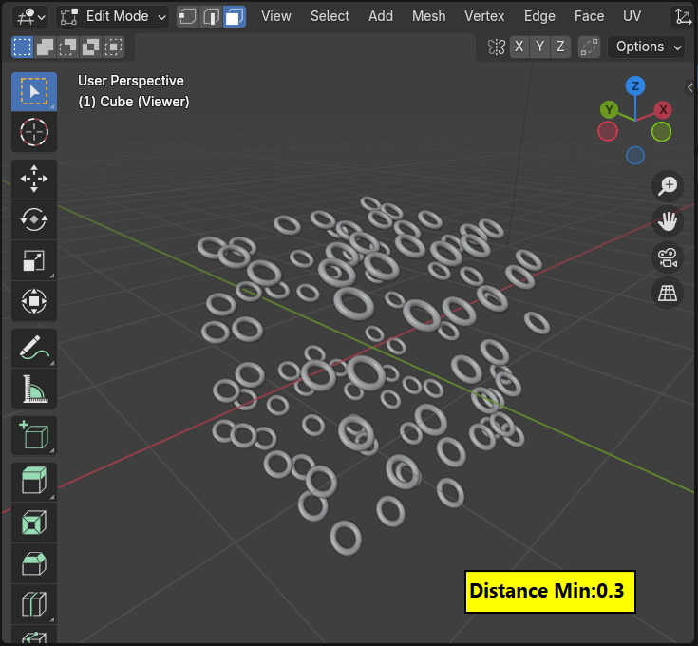Screen dimensions: 698x646
Task: Choose set new selection mode
Action: [22, 47]
